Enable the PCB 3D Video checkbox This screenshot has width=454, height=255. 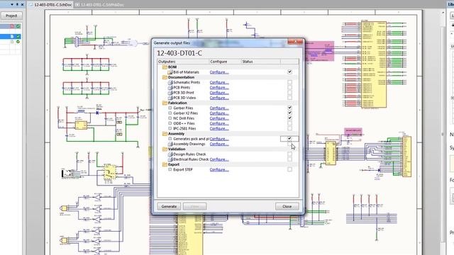tap(289, 98)
